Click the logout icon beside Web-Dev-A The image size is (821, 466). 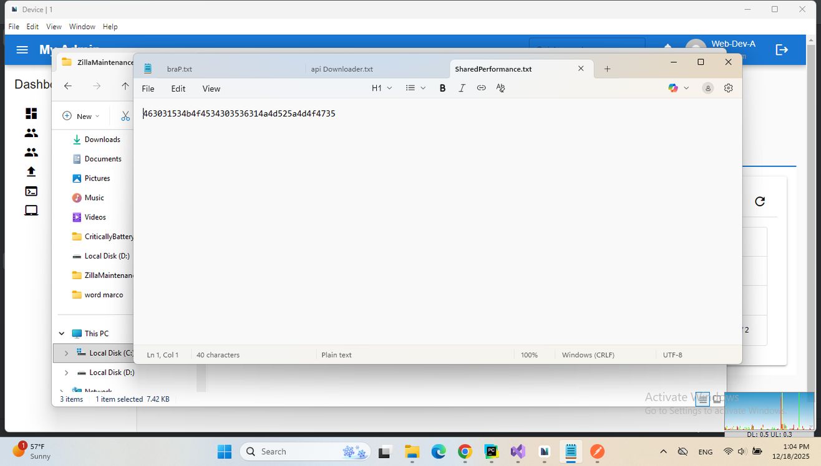(x=782, y=50)
